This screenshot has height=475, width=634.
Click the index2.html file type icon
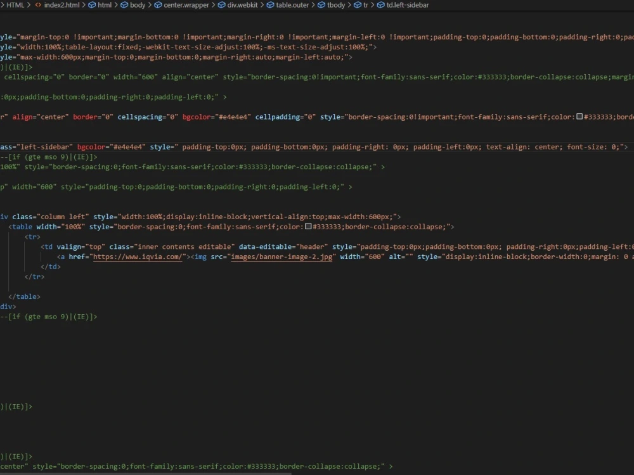(x=38, y=5)
